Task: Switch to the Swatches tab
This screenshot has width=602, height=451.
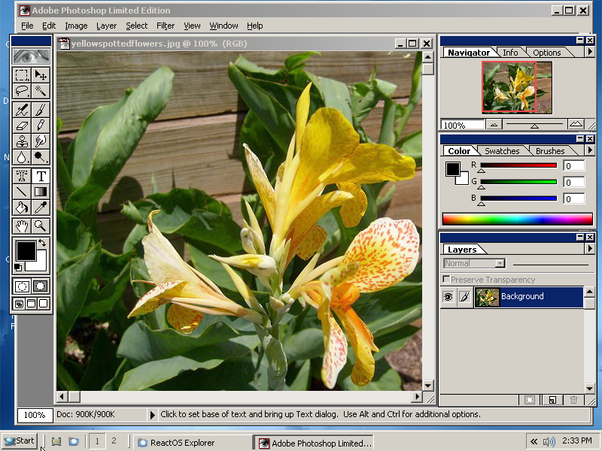Action: tap(501, 151)
